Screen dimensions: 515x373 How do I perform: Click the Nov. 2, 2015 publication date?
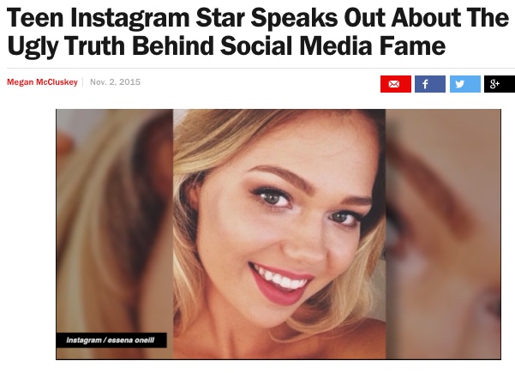pos(116,81)
